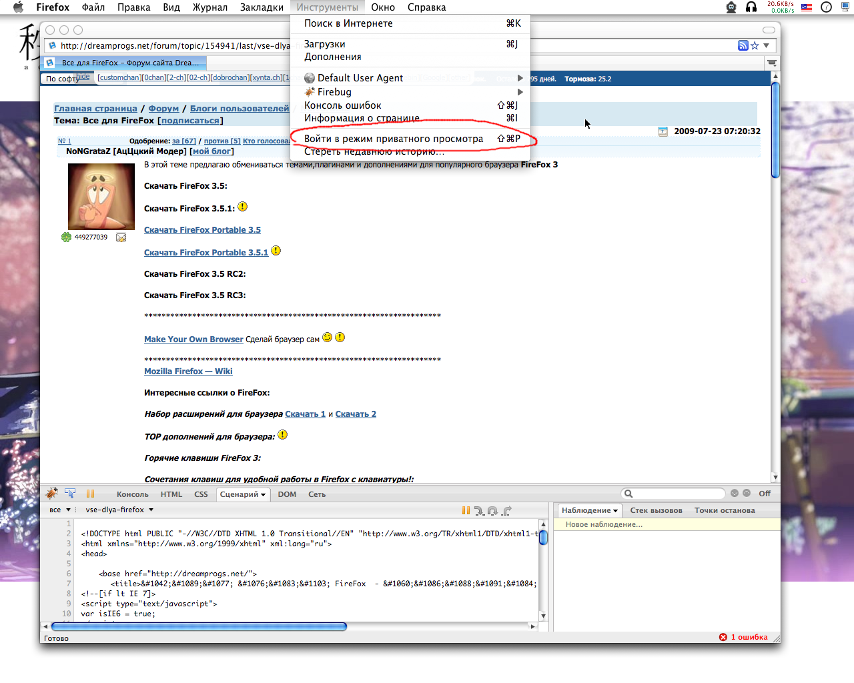Click the warning icon after ТОР дополнений
Screen dimensions: 854x683
[282, 435]
